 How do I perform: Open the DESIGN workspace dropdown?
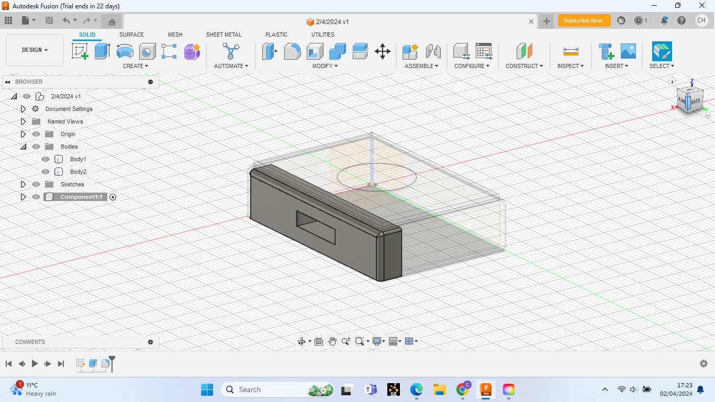point(35,50)
